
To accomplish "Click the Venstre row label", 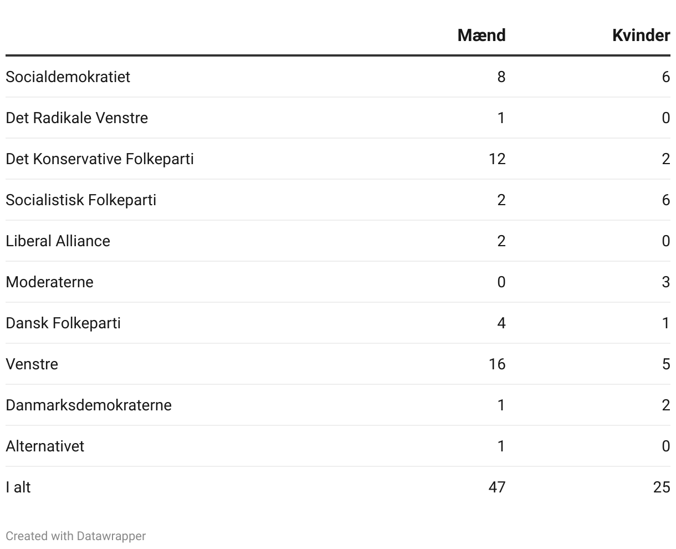I will click(32, 364).
